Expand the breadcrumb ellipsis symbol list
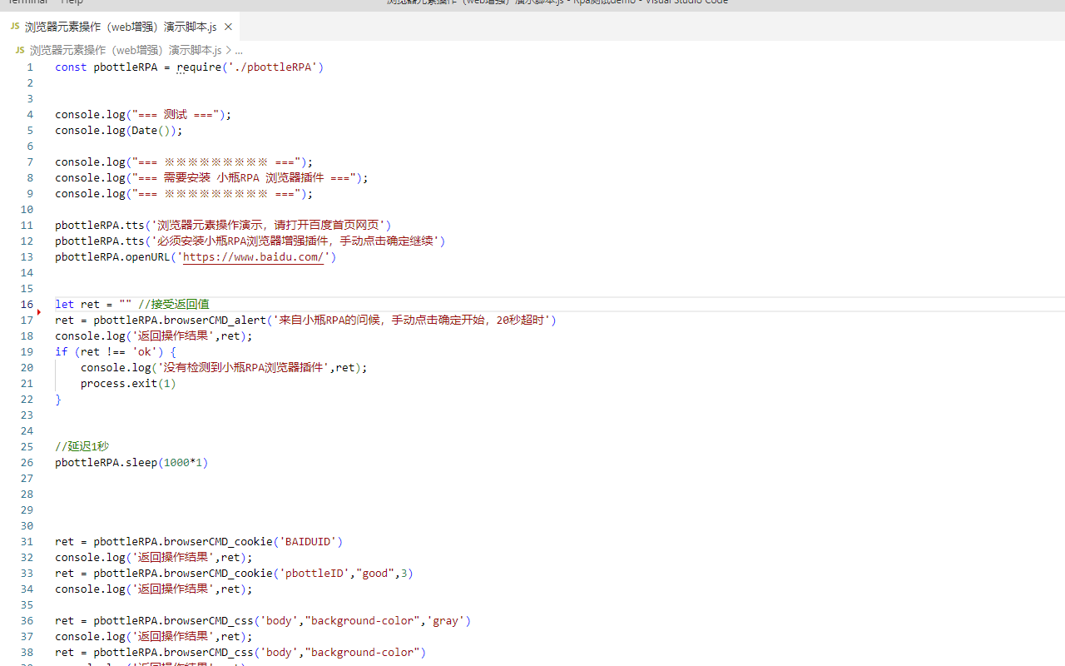 coord(239,50)
